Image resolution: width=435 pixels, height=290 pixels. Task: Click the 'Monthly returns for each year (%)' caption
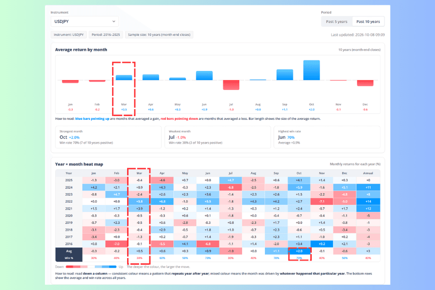355,164
